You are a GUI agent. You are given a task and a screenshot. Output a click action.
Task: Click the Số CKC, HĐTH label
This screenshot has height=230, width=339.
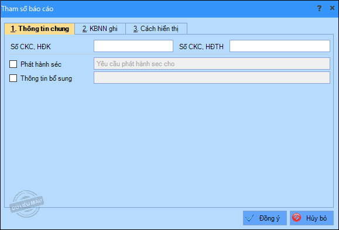(201, 46)
